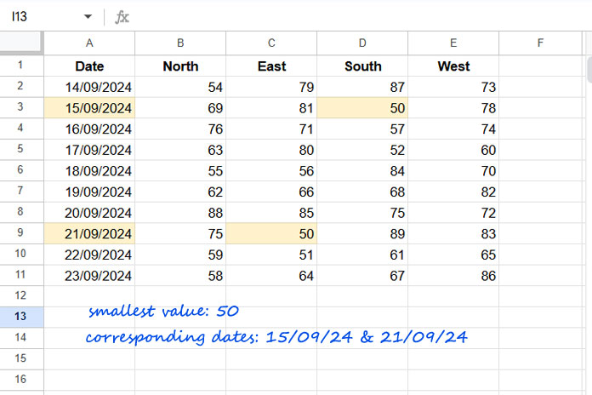
Task: Select East value 85
Action: pos(271,213)
